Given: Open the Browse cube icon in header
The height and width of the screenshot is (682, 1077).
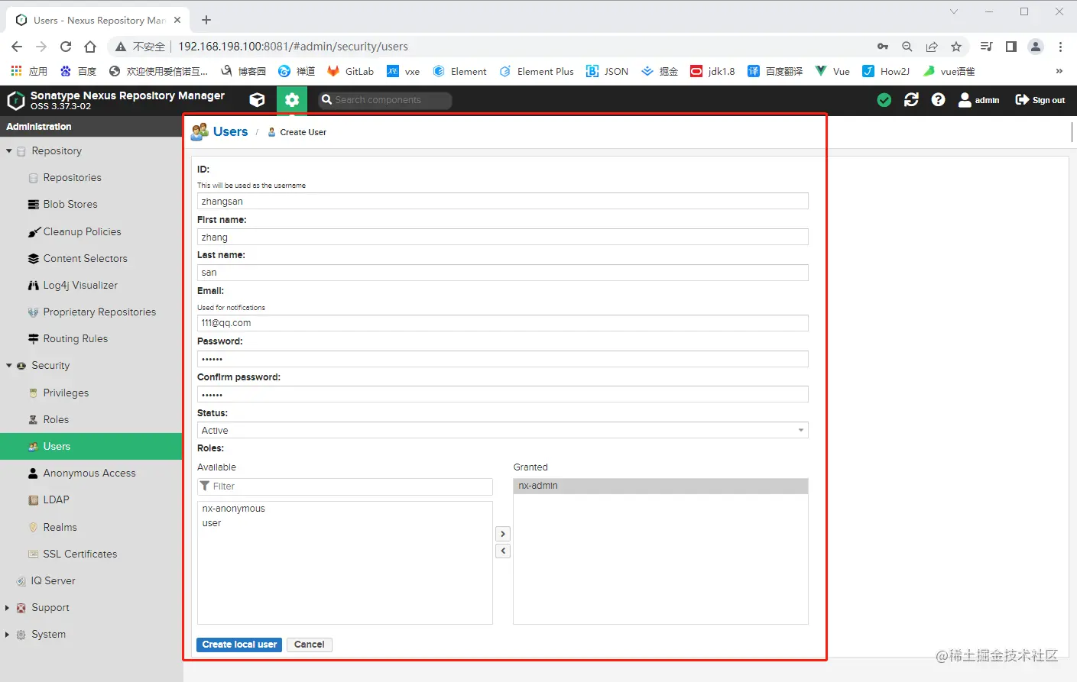Looking at the screenshot, I should [258, 100].
